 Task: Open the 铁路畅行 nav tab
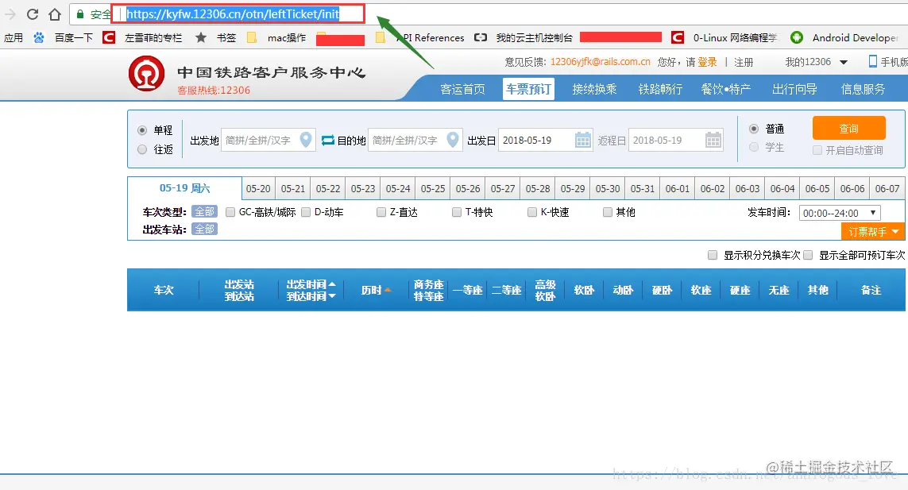pyautogui.click(x=660, y=89)
